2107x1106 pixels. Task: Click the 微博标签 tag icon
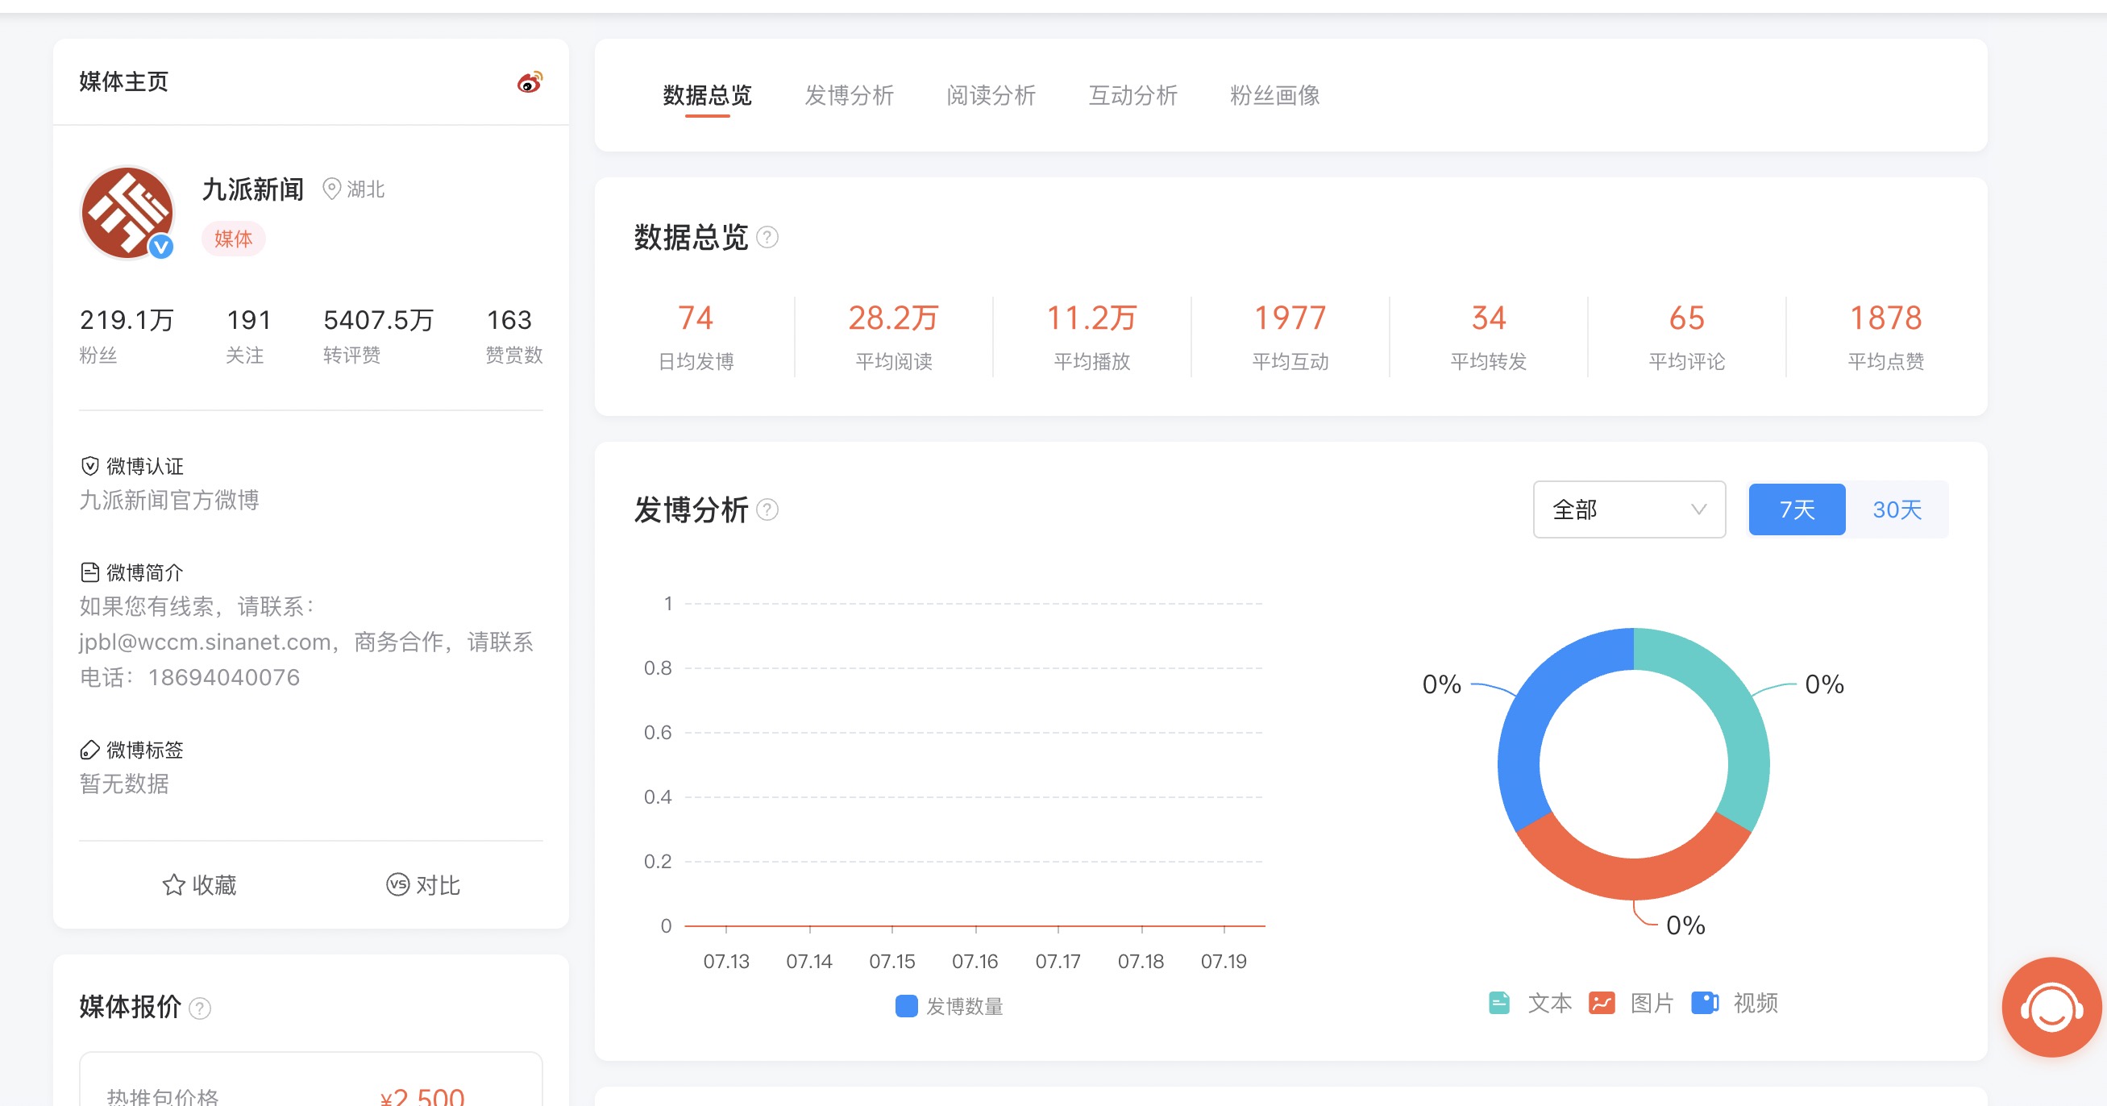point(90,750)
